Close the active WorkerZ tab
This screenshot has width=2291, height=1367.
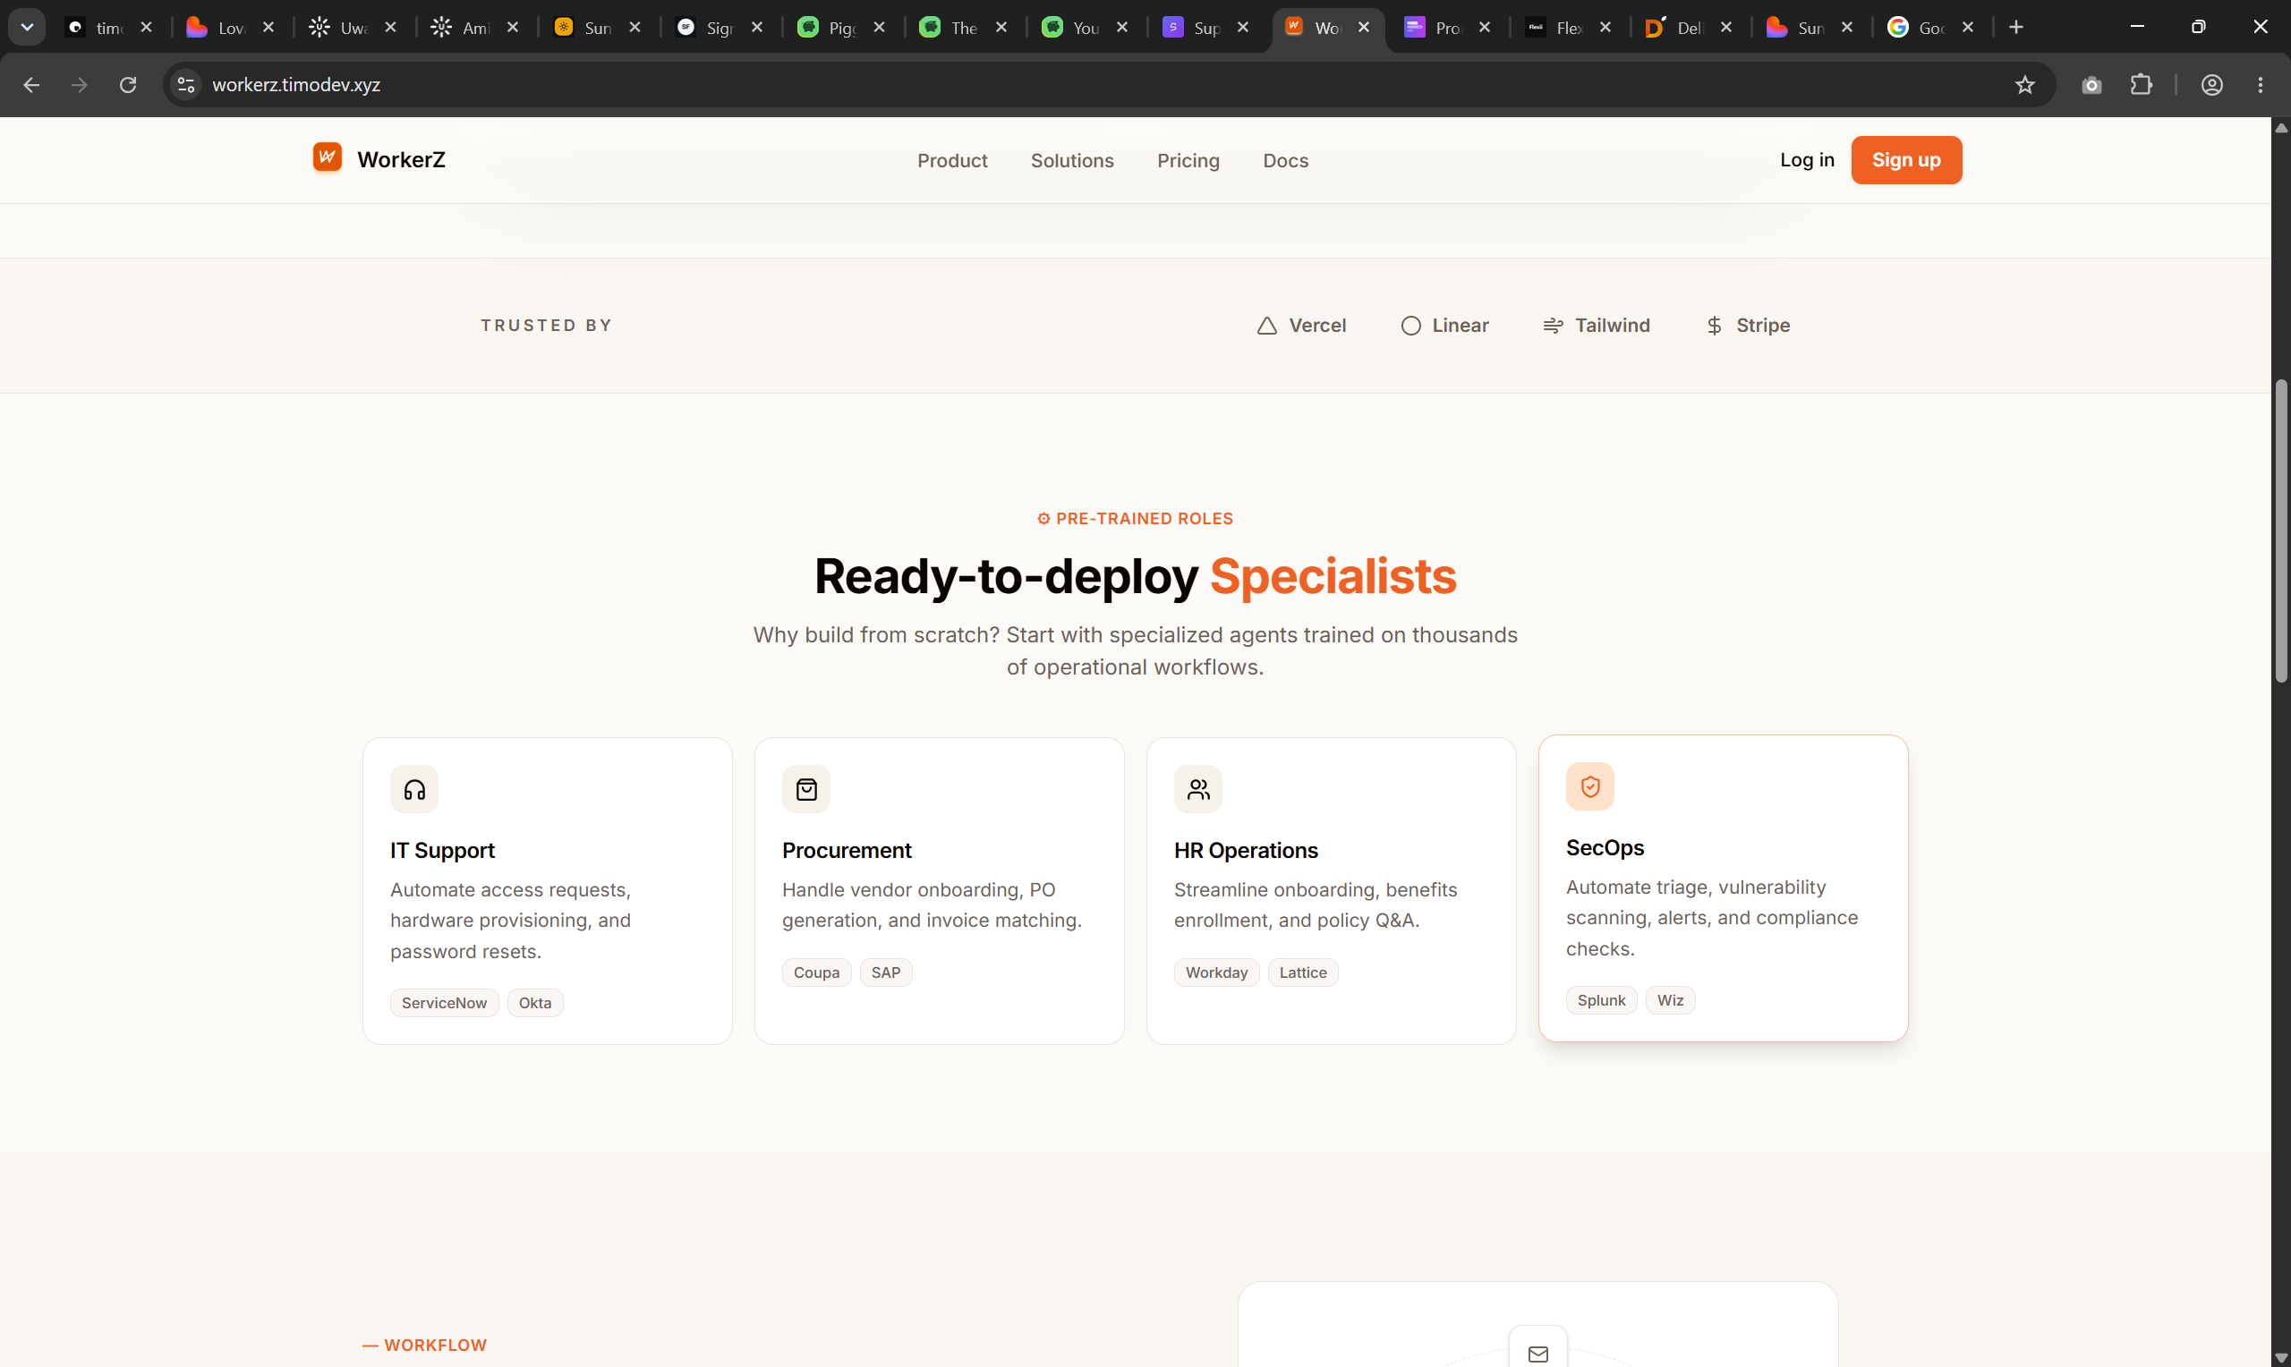(1364, 28)
